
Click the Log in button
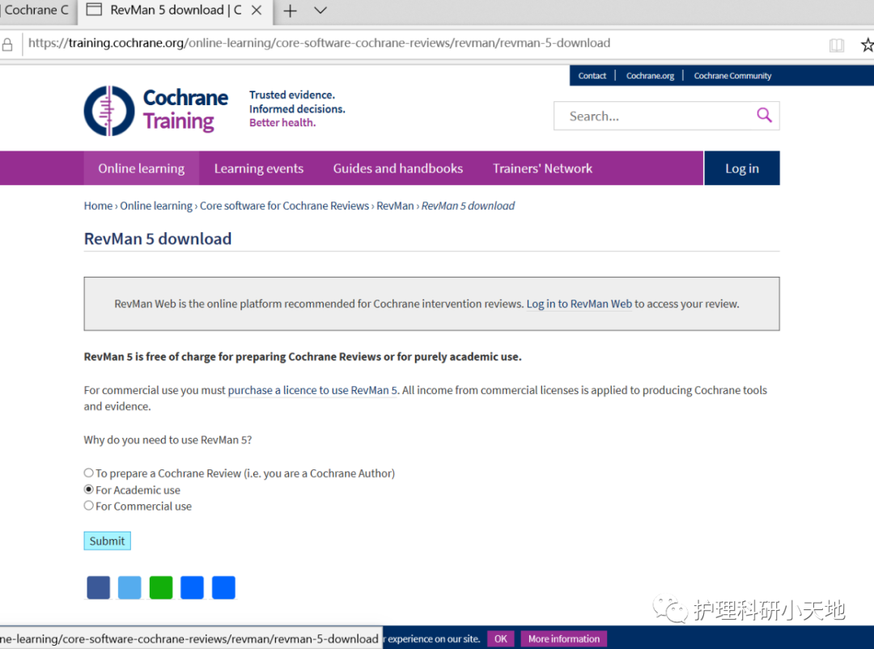(742, 168)
